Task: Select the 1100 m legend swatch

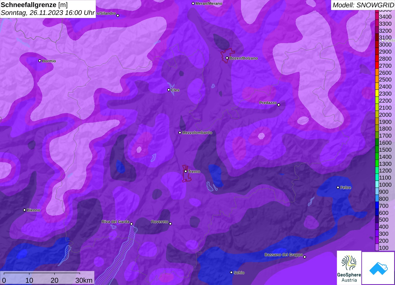Action: tap(377, 178)
